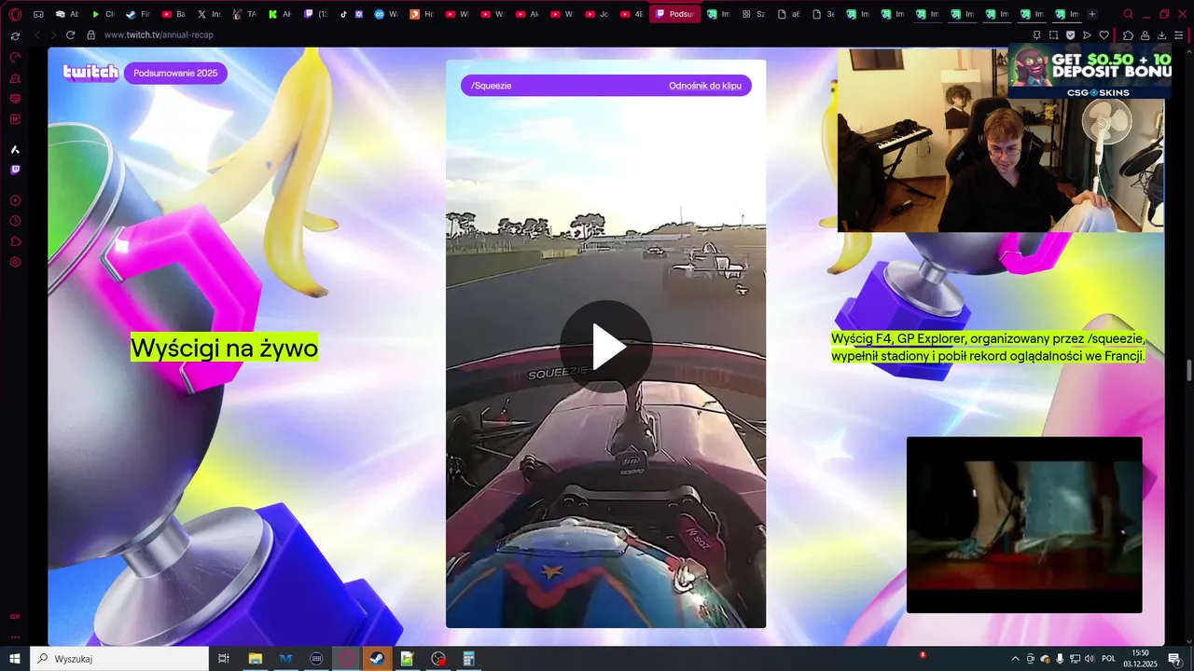Toggle the ad blocker shield icon

(1070, 34)
